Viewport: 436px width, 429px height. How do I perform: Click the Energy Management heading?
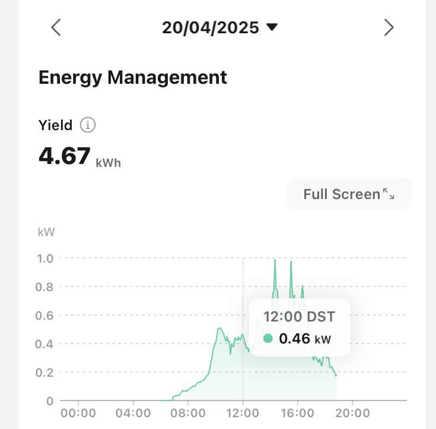tap(133, 77)
